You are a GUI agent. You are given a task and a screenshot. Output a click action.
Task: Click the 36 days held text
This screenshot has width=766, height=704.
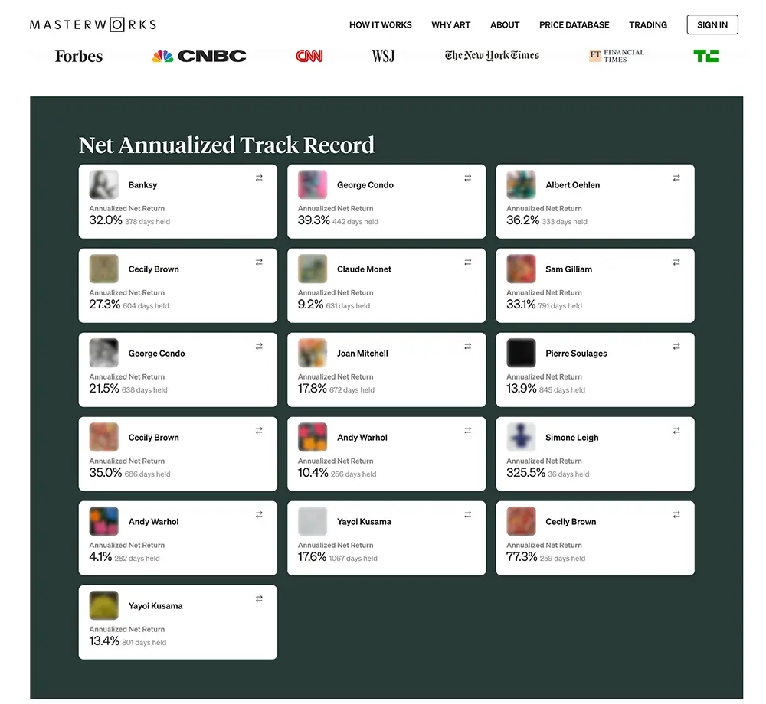(x=568, y=474)
